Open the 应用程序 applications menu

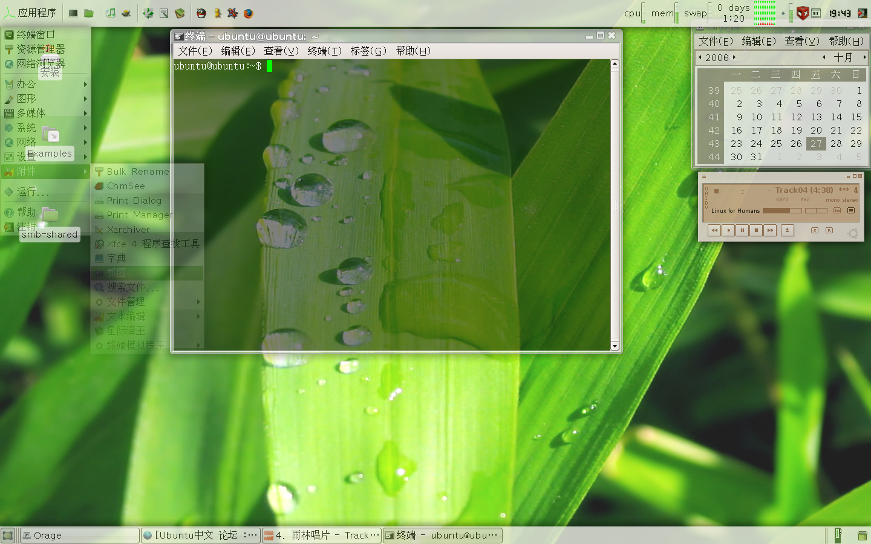coord(29,13)
